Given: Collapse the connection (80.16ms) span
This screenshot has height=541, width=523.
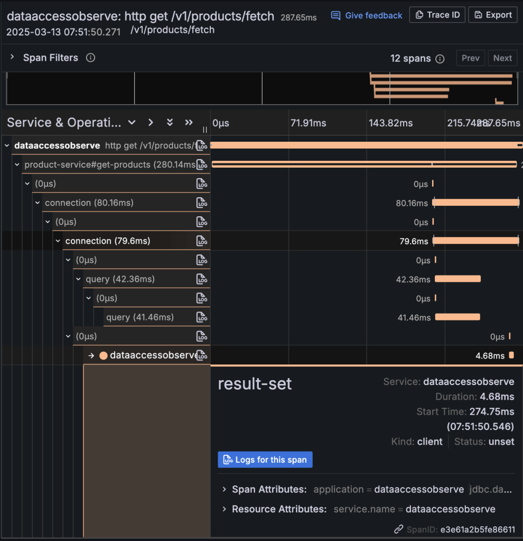Looking at the screenshot, I should pos(38,203).
